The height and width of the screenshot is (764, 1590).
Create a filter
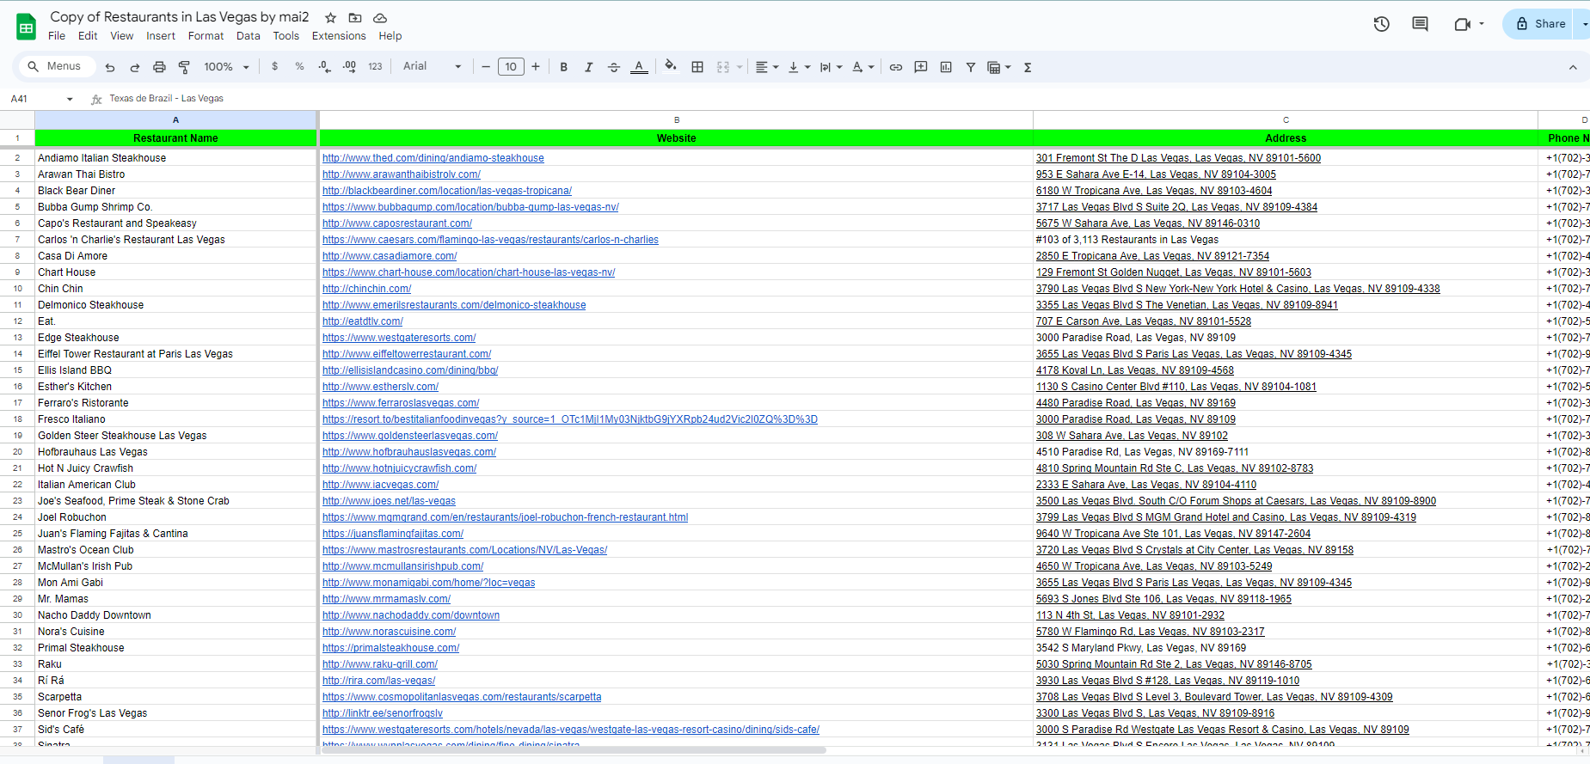click(x=971, y=67)
